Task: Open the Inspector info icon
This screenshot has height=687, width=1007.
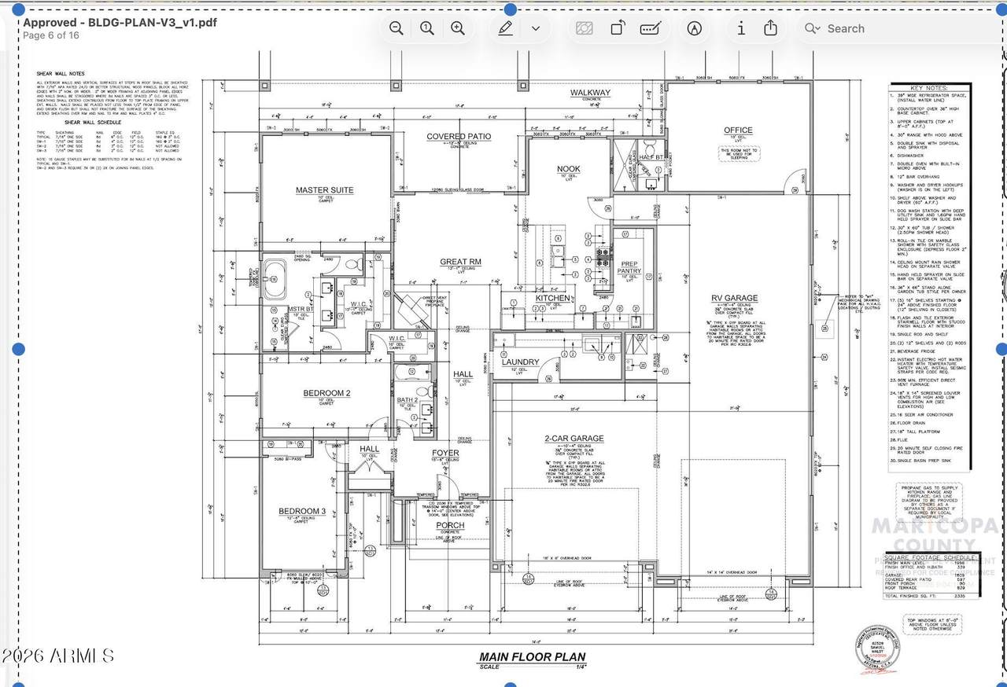Action: tap(740, 28)
